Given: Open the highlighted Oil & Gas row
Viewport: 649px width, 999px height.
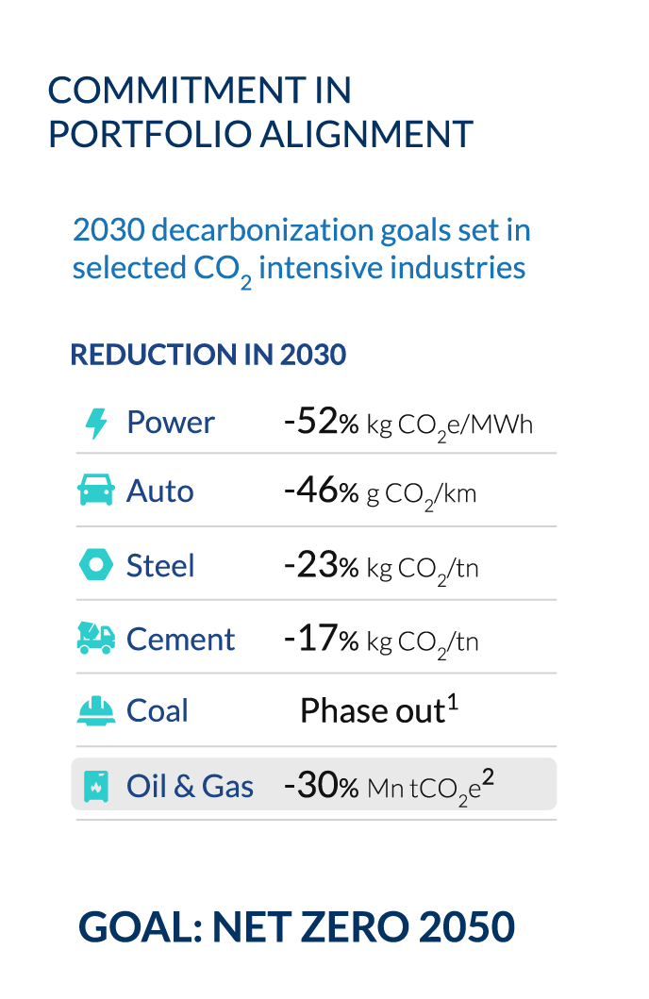Looking at the screenshot, I should coord(314,785).
